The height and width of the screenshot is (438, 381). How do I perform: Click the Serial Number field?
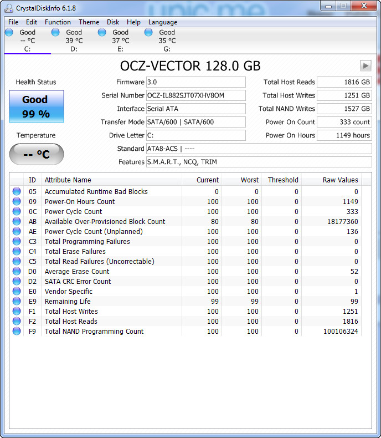(x=196, y=95)
